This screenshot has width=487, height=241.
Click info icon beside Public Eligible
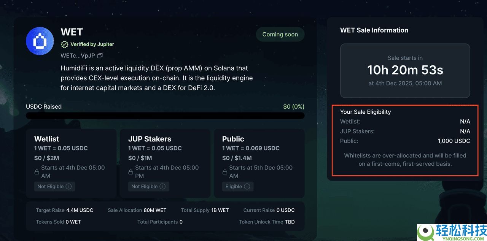tap(247, 187)
